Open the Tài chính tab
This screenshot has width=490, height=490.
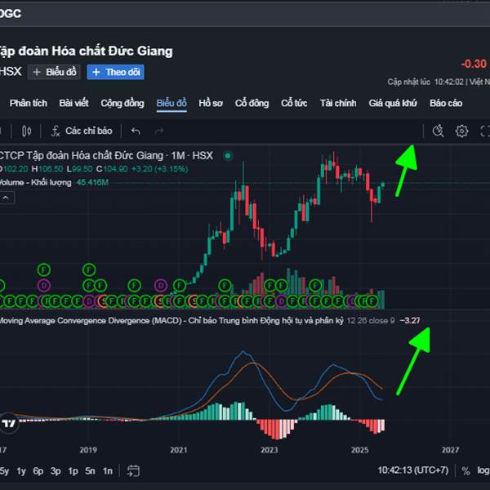(338, 103)
